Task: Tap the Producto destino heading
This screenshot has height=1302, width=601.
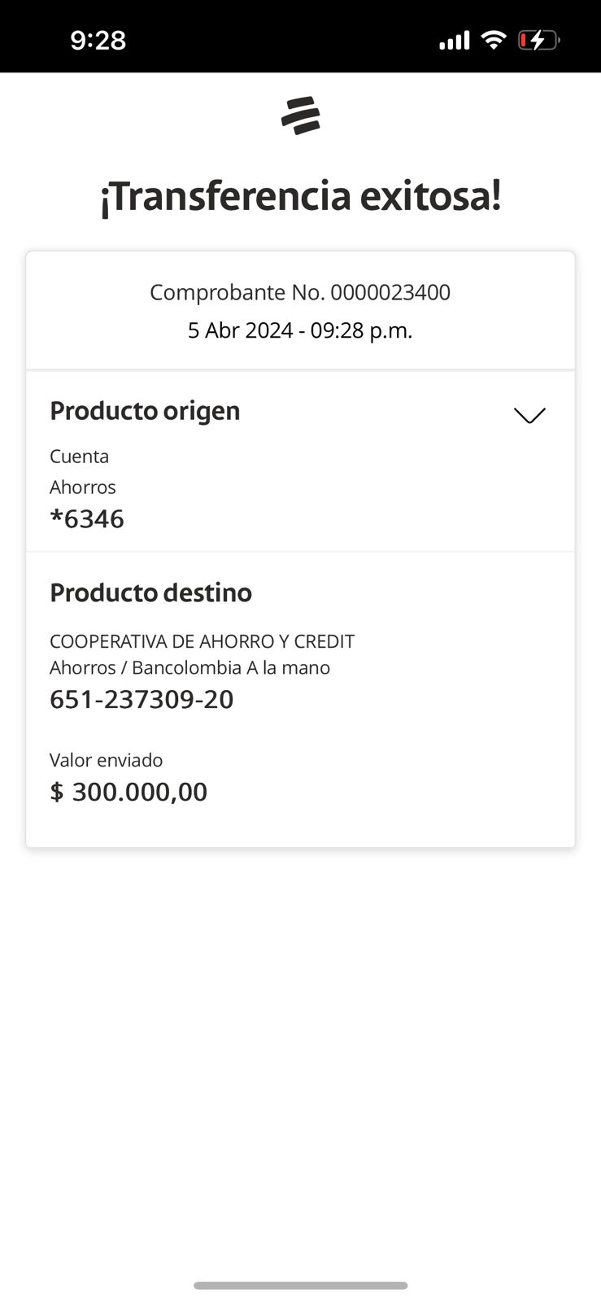Action: click(x=150, y=592)
